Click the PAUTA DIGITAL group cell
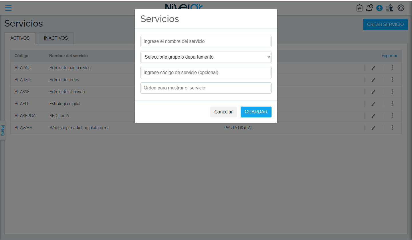Viewport: 412px width, 240px height. (239, 128)
